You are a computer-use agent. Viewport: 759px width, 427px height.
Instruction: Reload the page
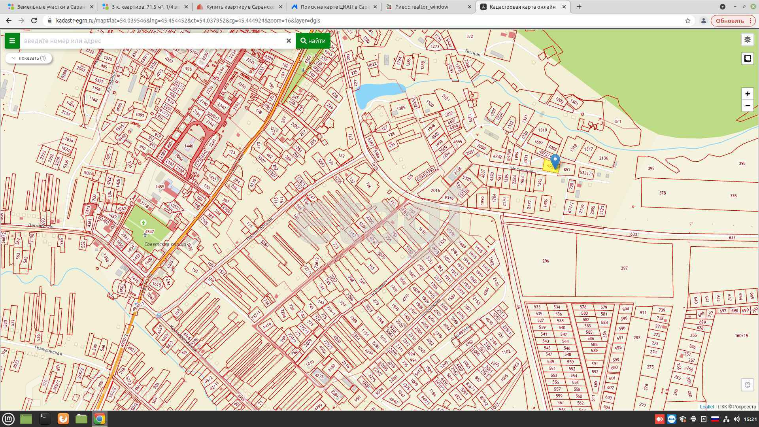pos(34,21)
